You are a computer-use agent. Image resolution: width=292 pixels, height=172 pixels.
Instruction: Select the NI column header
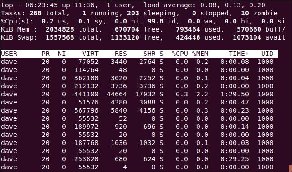point(62,54)
